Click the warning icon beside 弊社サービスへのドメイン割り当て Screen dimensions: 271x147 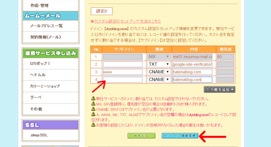click(93, 99)
